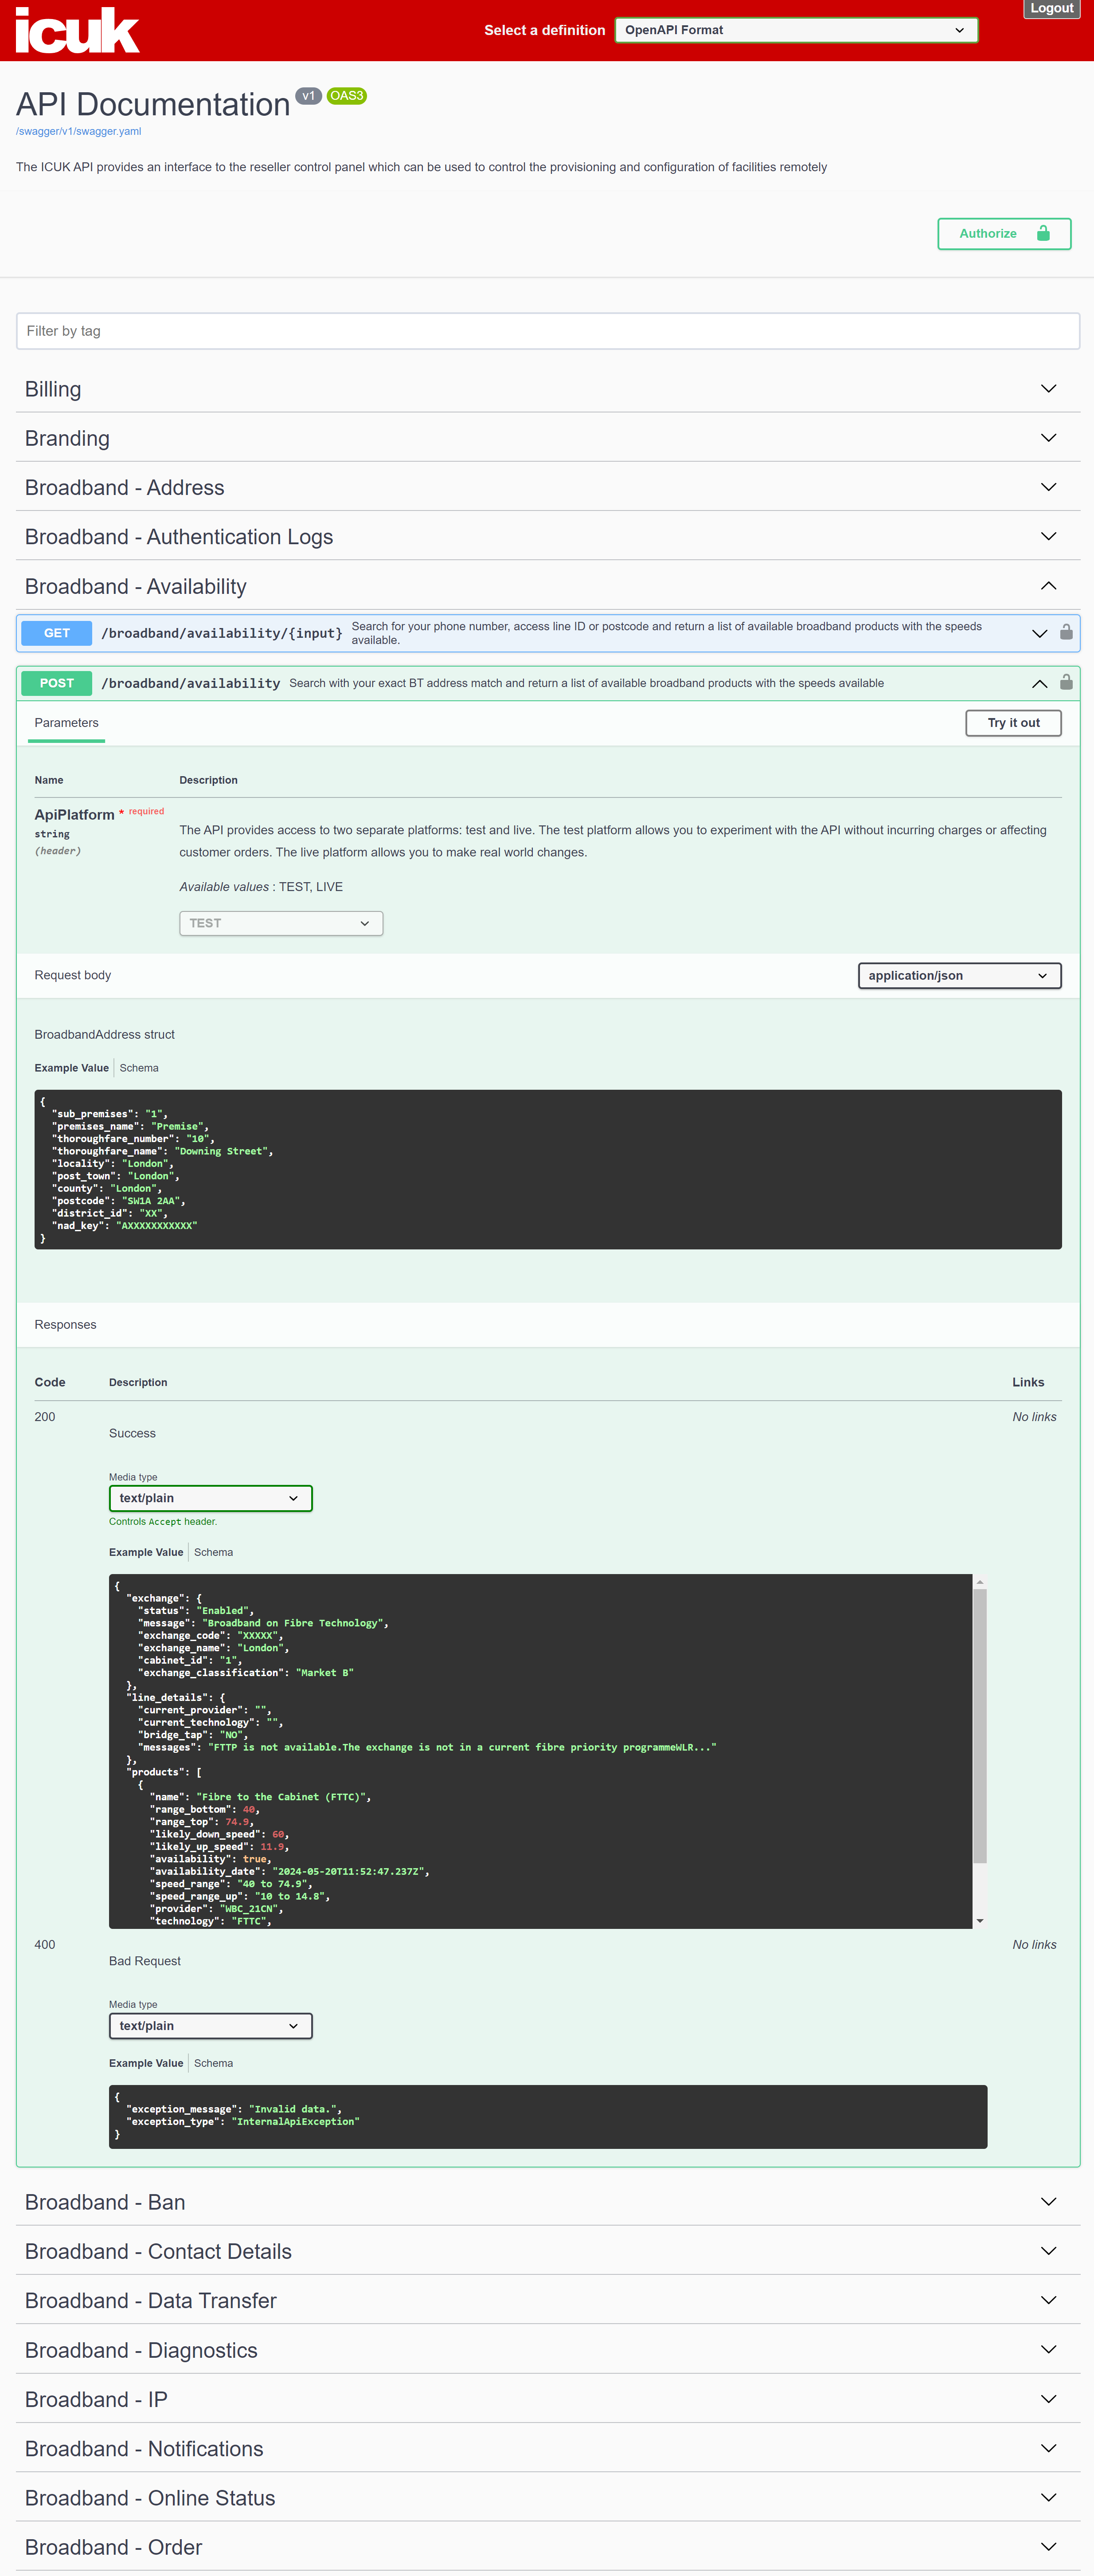Click the scrollbar up arrow in 200 example
This screenshot has height=2576, width=1094.
coord(980,1582)
